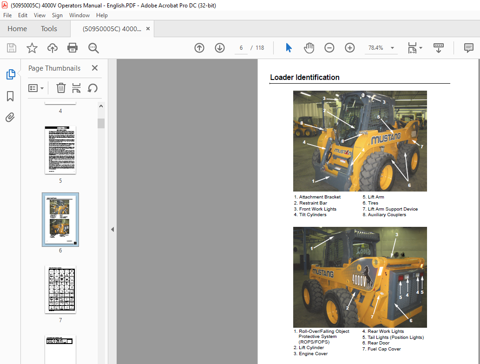Click the Rear Work Lights entry
This screenshot has height=364, width=480.
tap(383, 331)
